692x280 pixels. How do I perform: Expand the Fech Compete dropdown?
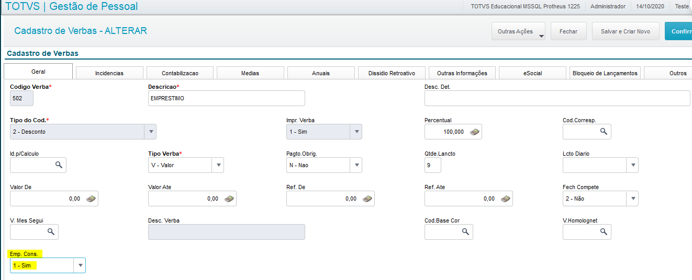click(632, 199)
